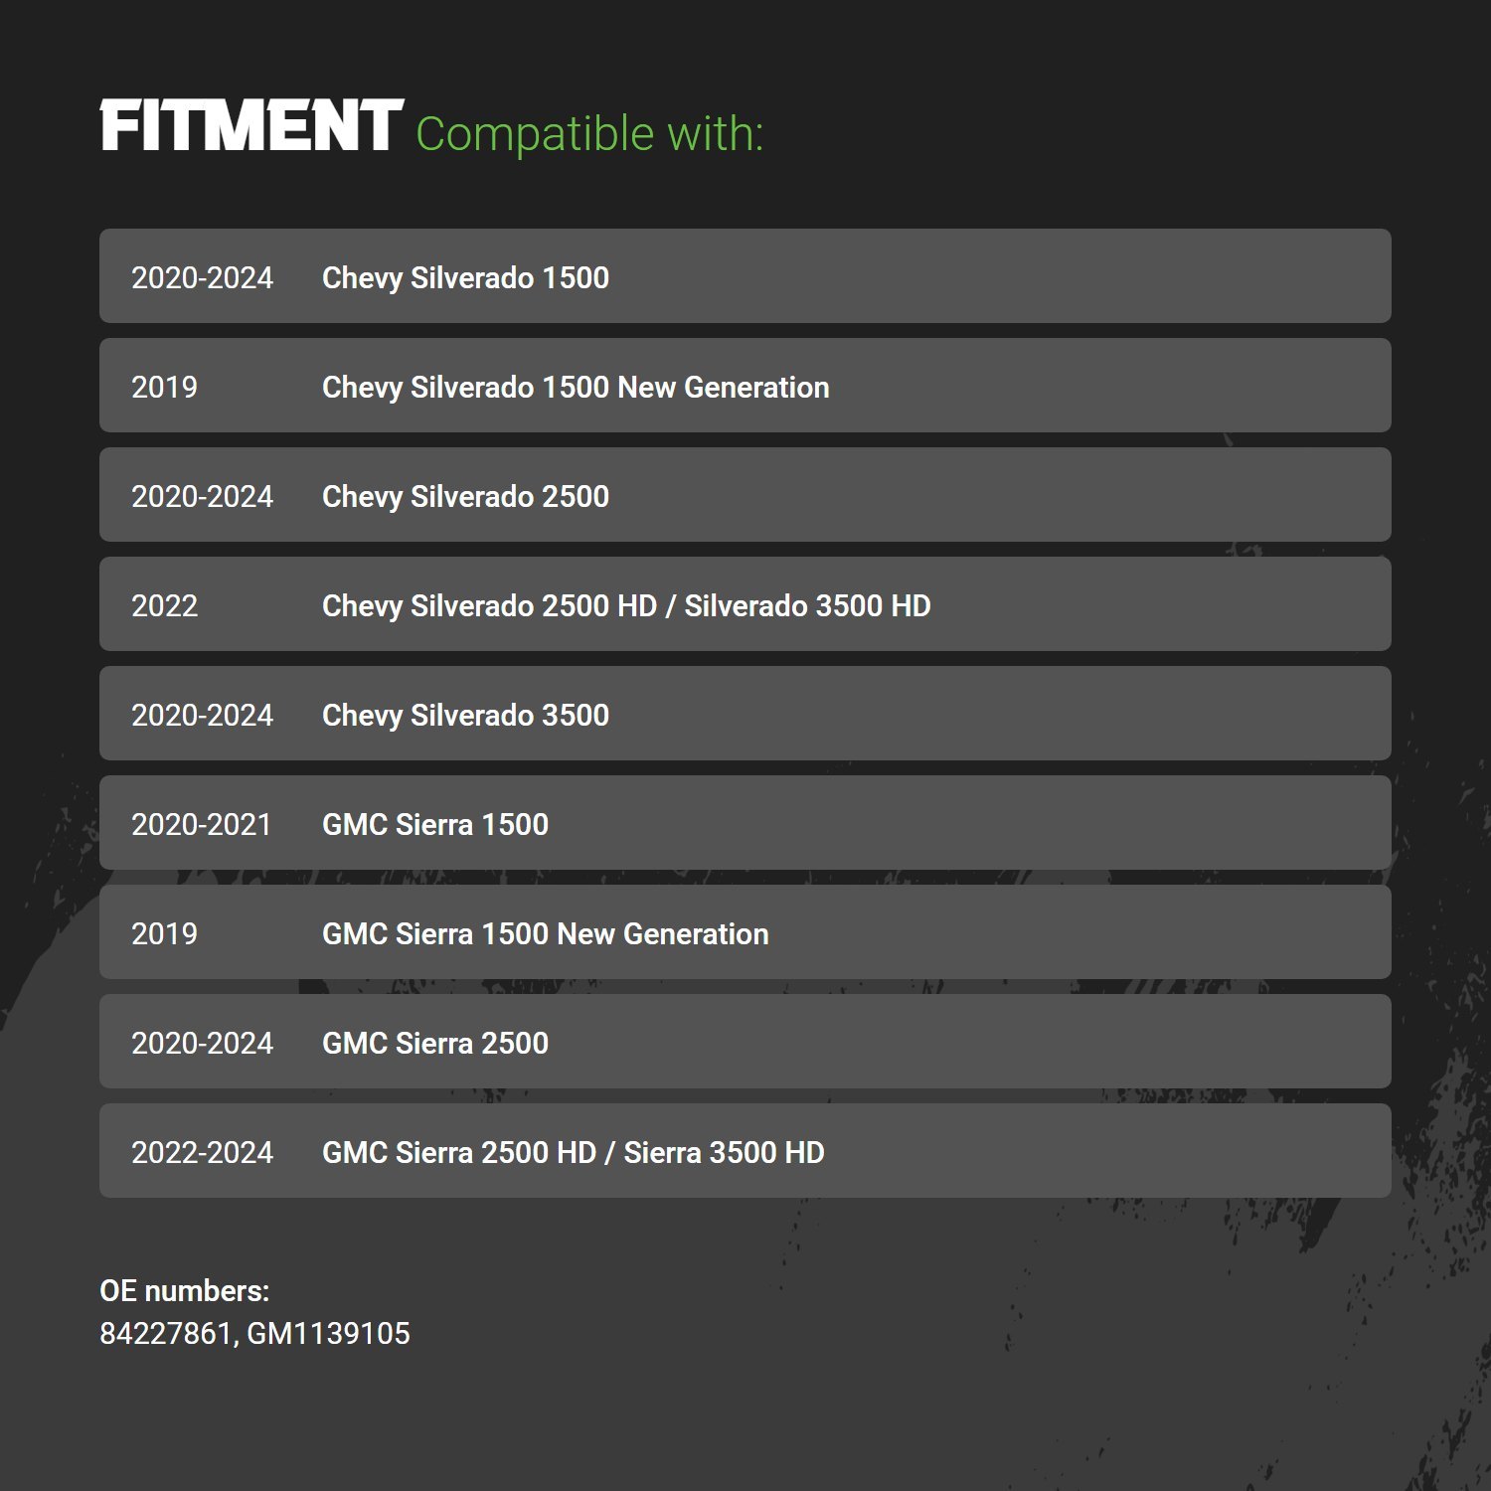Click the FITMENT heading

pyautogui.click(x=251, y=126)
